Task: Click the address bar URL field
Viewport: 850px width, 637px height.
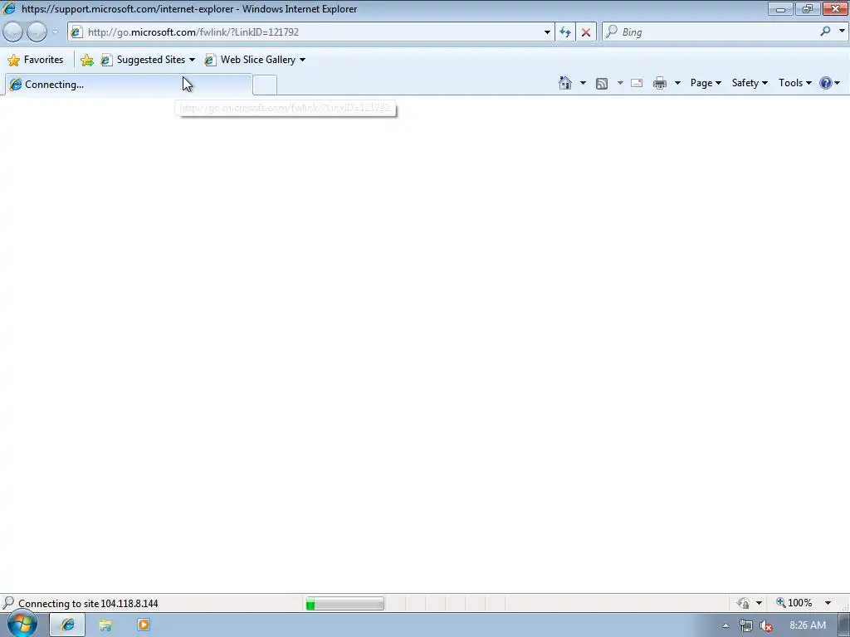Action: tap(309, 32)
